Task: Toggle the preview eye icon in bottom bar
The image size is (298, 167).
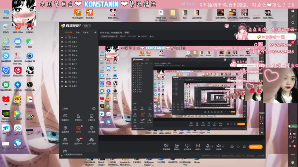Action: (x=238, y=147)
